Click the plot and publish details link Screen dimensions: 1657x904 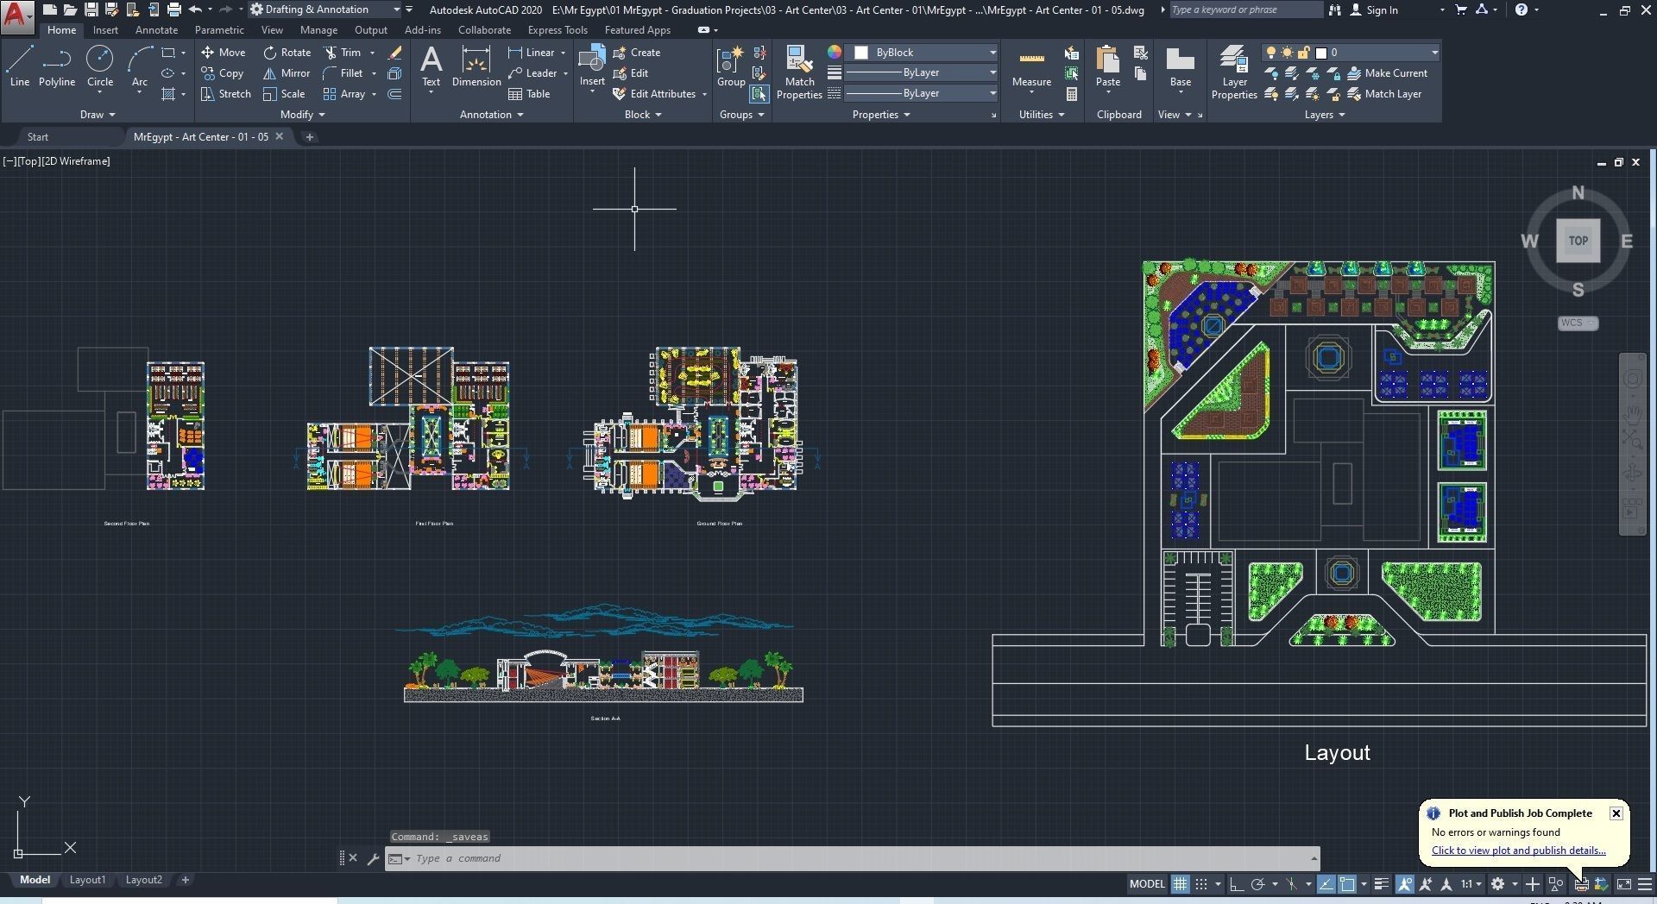(1518, 851)
